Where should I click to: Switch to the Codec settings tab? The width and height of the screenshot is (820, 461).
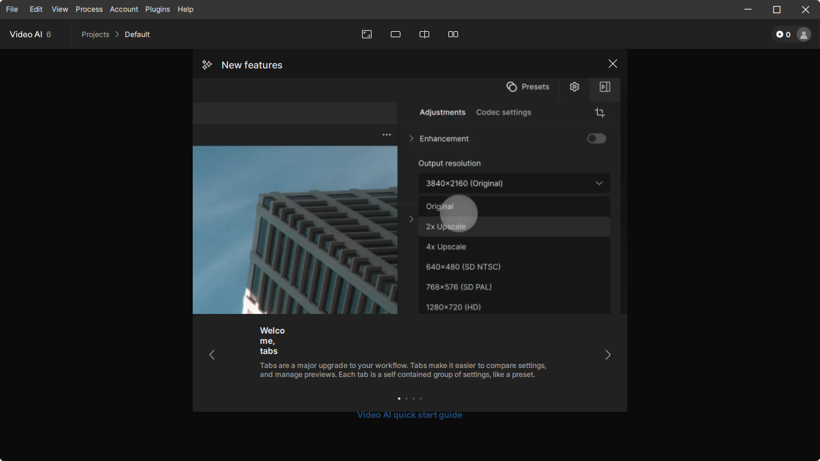click(504, 112)
